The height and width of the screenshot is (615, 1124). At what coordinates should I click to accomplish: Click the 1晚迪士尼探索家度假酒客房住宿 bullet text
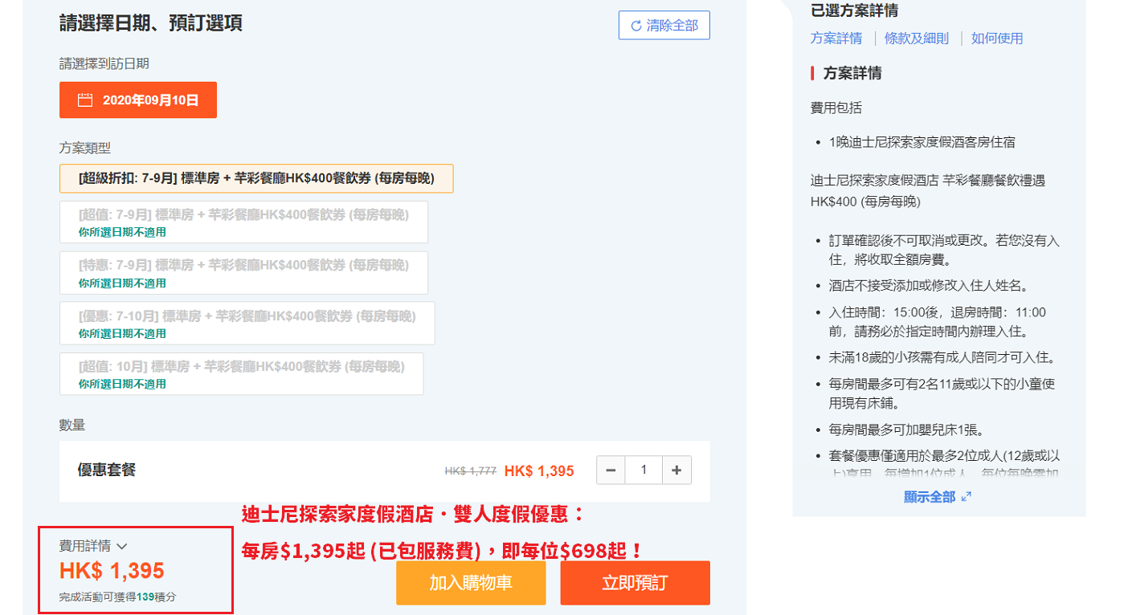point(922,142)
